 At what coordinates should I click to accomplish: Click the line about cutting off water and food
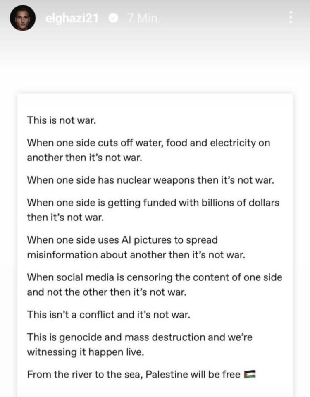click(x=148, y=143)
